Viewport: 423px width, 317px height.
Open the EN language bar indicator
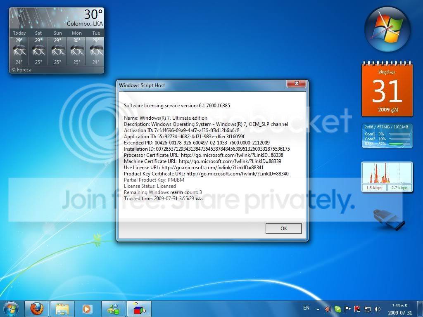306,308
